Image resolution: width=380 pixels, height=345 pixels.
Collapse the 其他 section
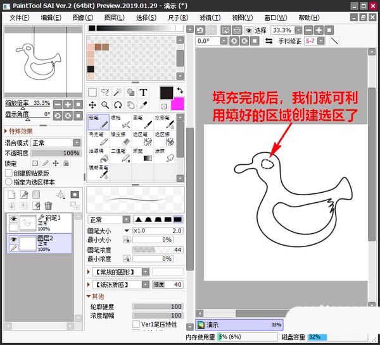pos(95,296)
